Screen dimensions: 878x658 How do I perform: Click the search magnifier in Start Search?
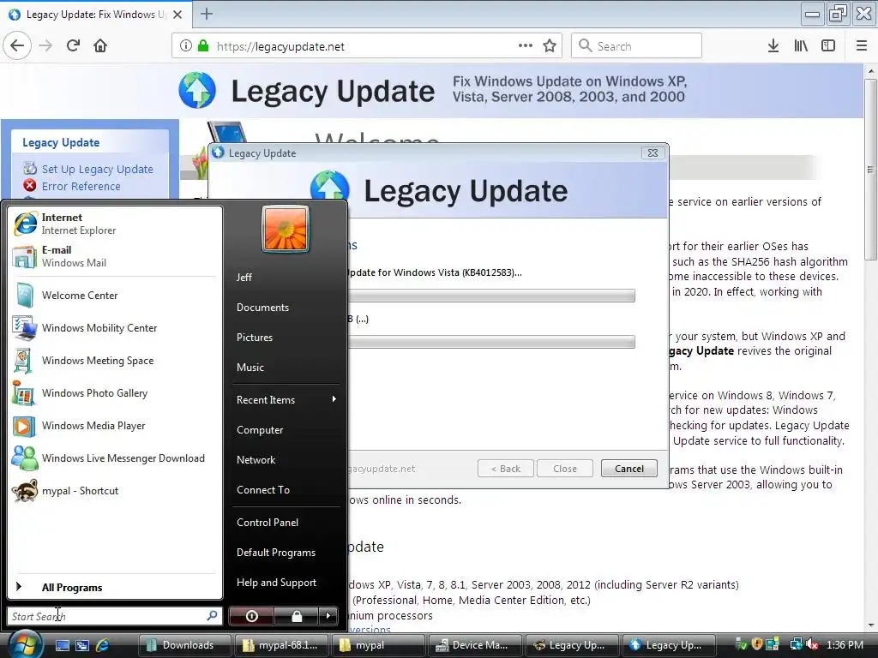pyautogui.click(x=213, y=615)
